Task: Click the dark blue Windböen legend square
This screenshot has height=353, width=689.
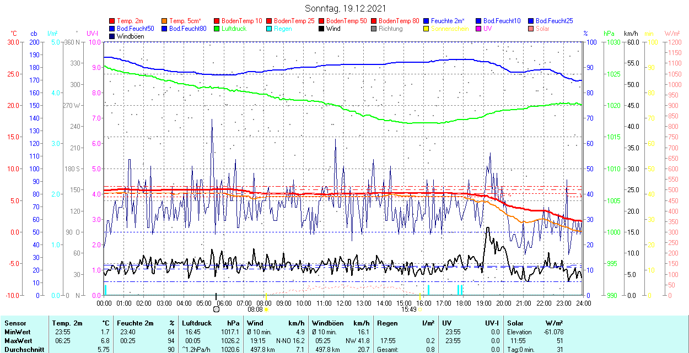Action: (x=113, y=36)
